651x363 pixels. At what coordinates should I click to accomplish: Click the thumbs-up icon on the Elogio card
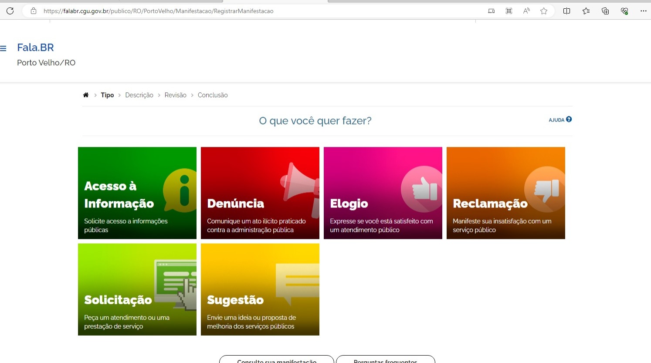click(422, 189)
